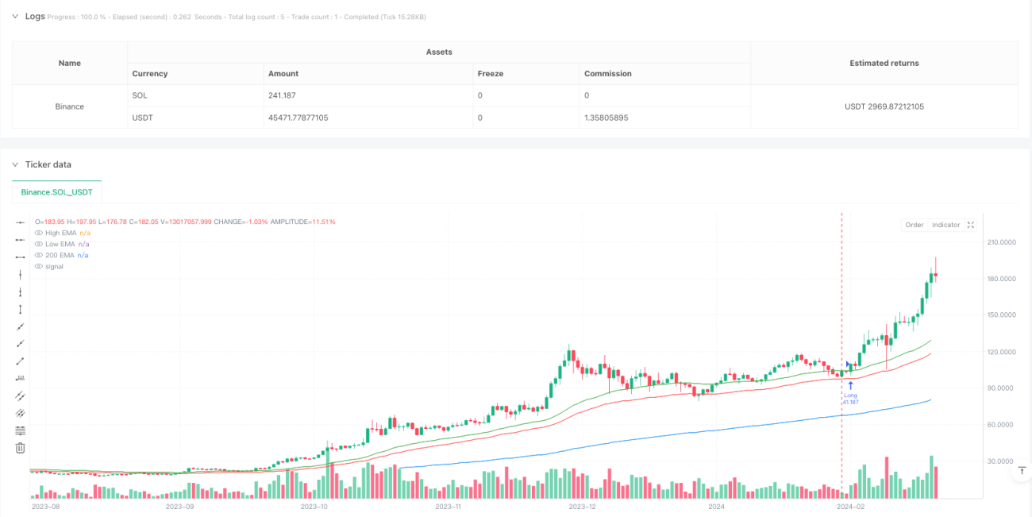The width and height of the screenshot is (1032, 517).
Task: Toggle visibility of 200 EMA line
Action: 38,255
